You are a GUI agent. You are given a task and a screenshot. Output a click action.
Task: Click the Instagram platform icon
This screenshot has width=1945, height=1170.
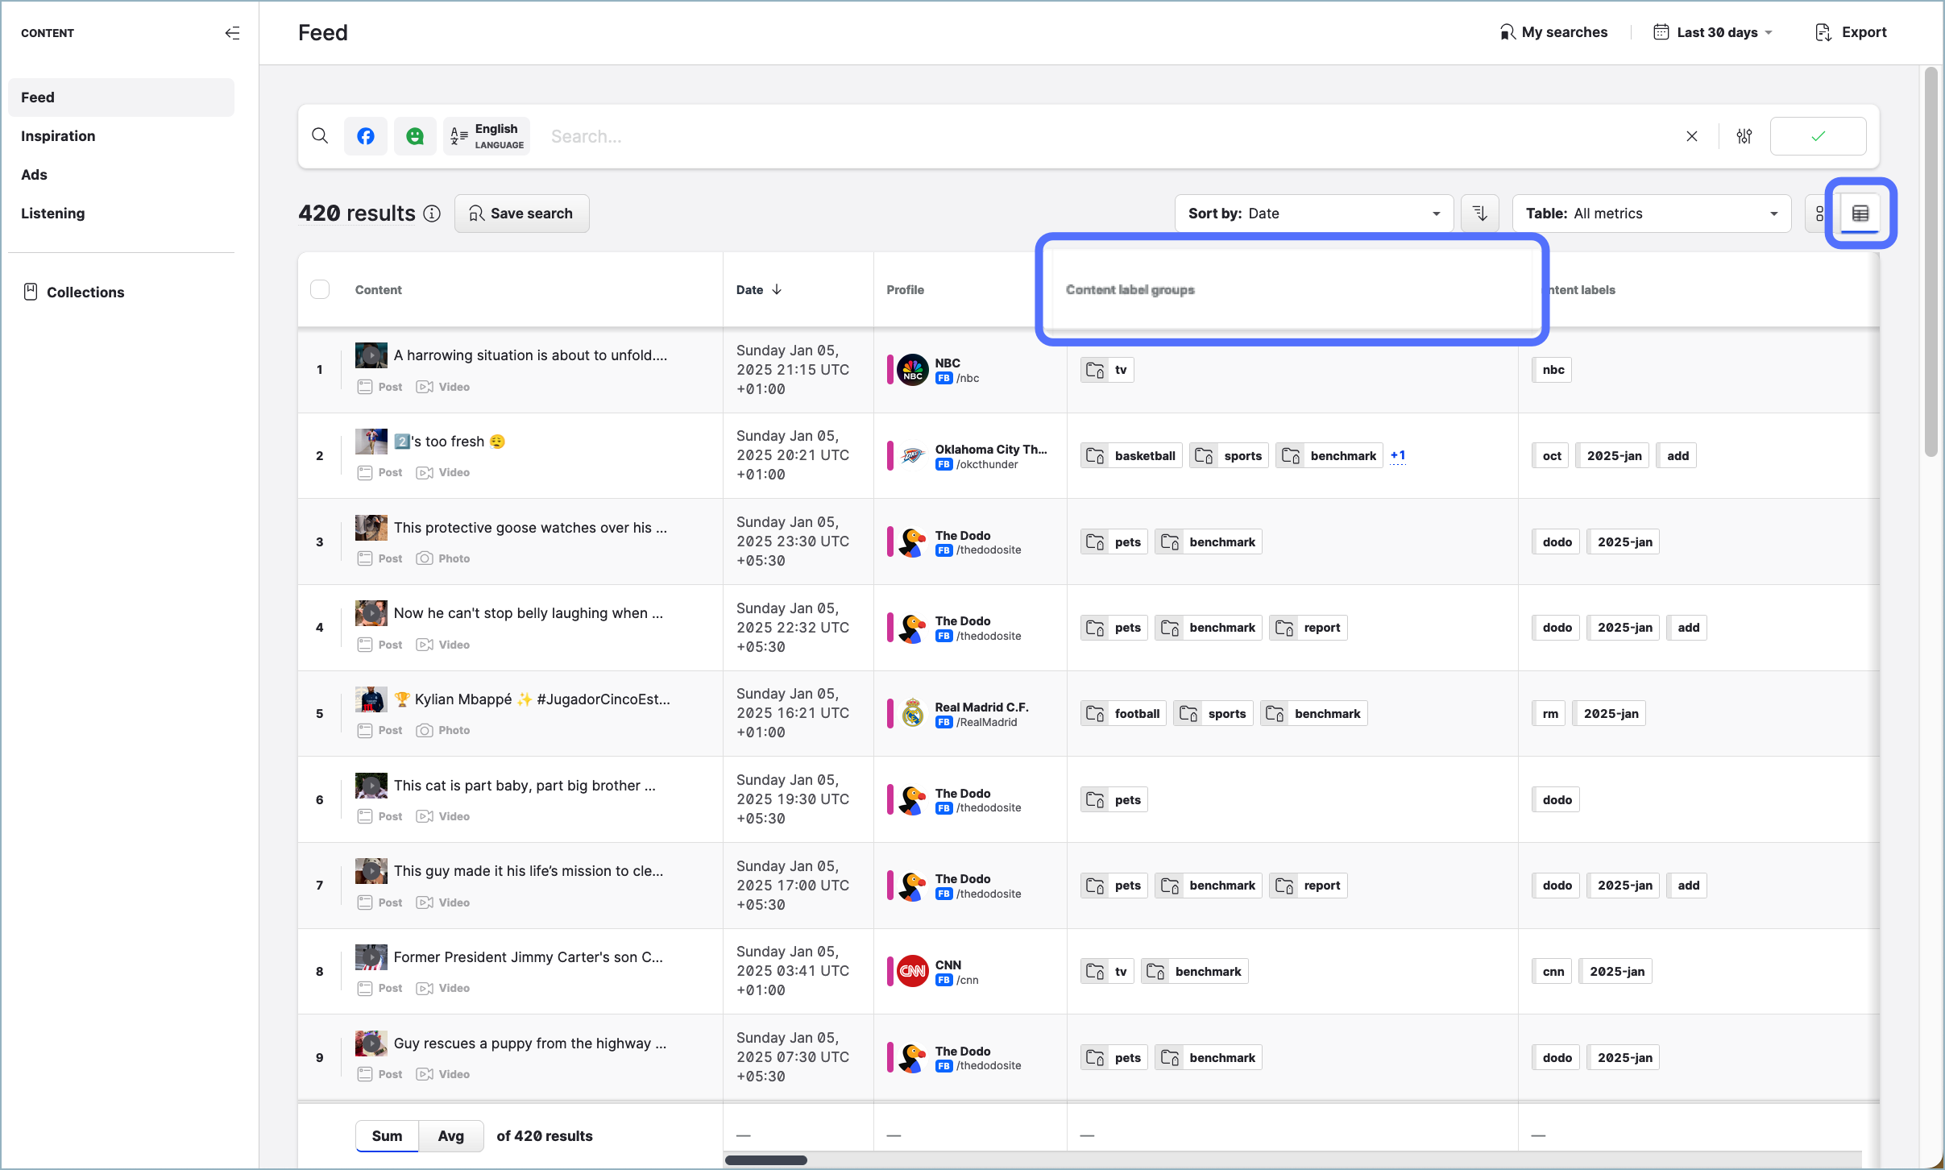click(365, 135)
